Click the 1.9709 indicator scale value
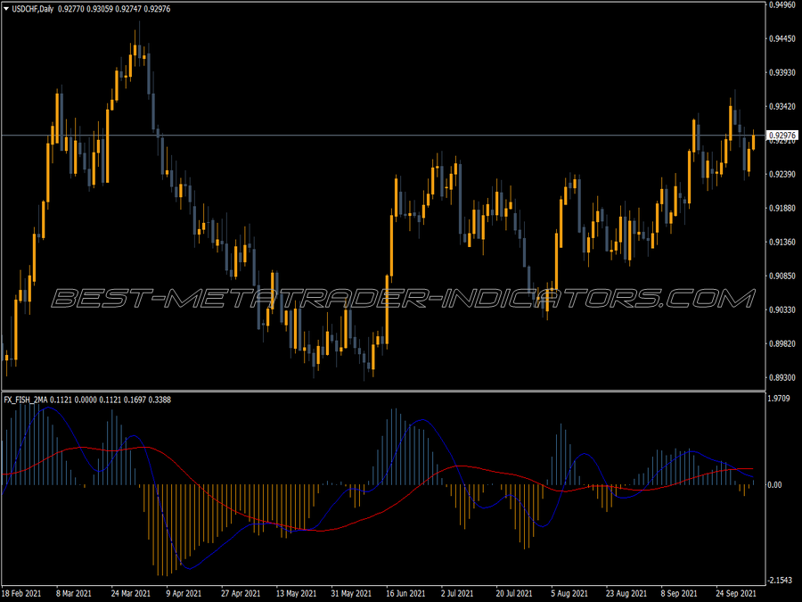The height and width of the screenshot is (602, 802). [x=780, y=399]
